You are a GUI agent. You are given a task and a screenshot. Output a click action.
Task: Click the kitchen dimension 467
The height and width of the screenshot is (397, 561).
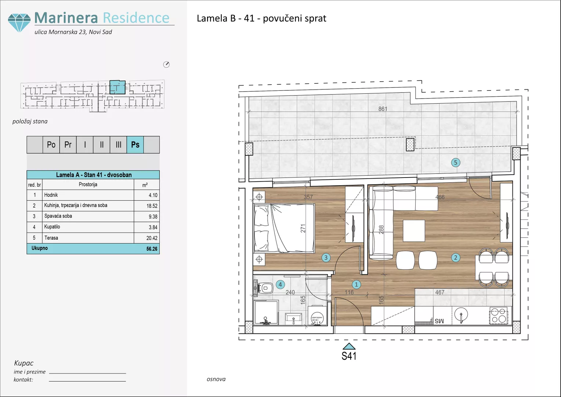coord(440,292)
